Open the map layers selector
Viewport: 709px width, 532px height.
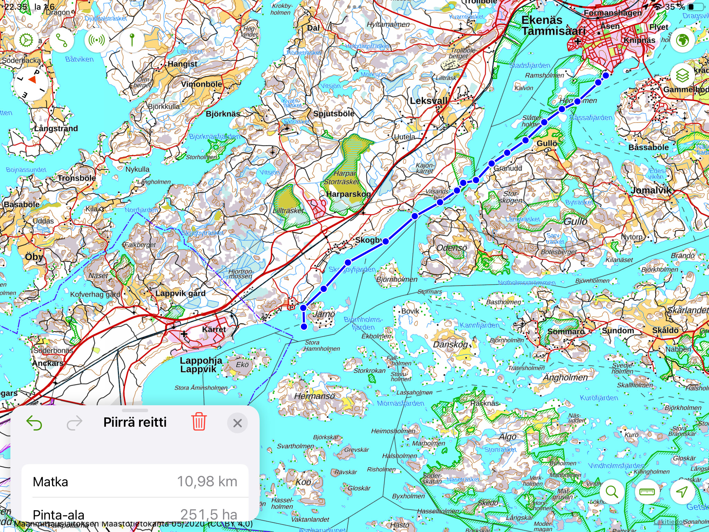pyautogui.click(x=682, y=76)
